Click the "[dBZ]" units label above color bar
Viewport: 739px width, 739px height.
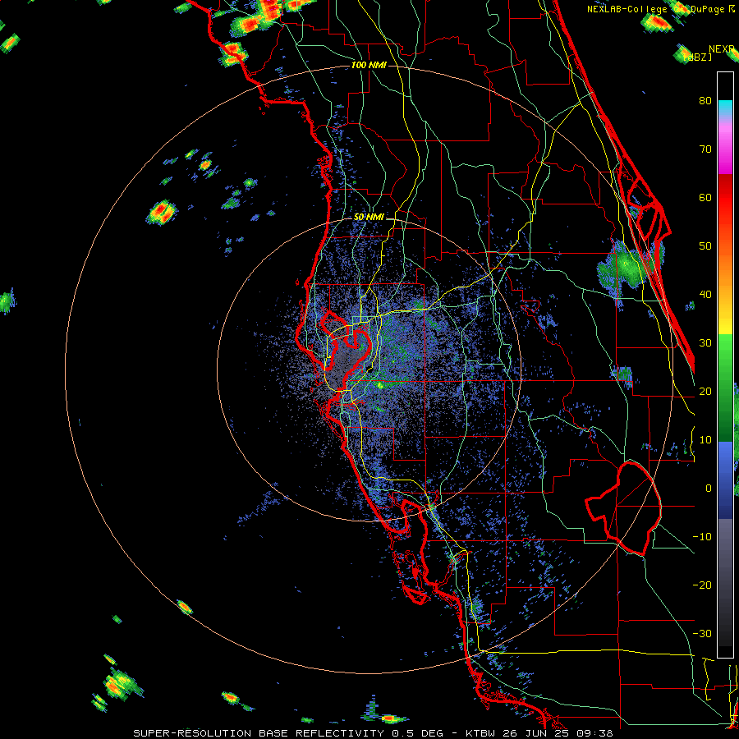pyautogui.click(x=698, y=57)
